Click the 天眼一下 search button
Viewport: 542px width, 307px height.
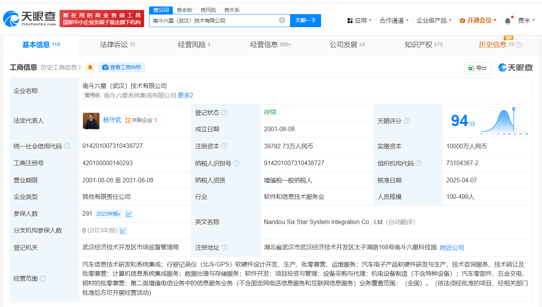click(x=305, y=21)
